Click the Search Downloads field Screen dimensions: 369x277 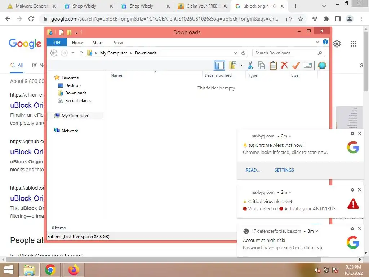[288, 53]
